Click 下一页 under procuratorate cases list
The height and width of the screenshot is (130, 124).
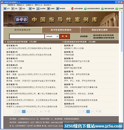(98, 111)
